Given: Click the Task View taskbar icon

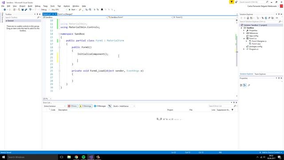Looking at the screenshot, I should [x=62, y=157].
